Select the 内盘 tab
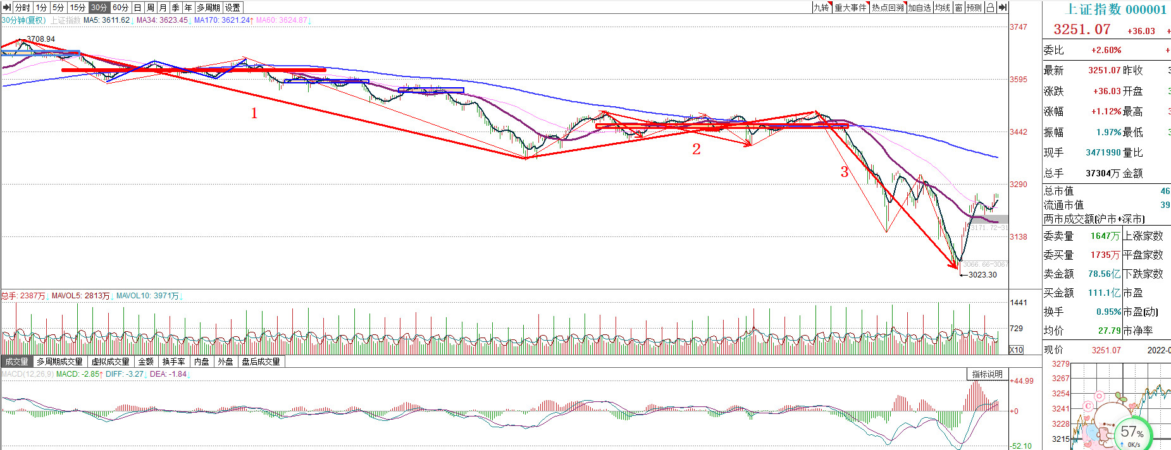1171x450 pixels. pyautogui.click(x=202, y=362)
